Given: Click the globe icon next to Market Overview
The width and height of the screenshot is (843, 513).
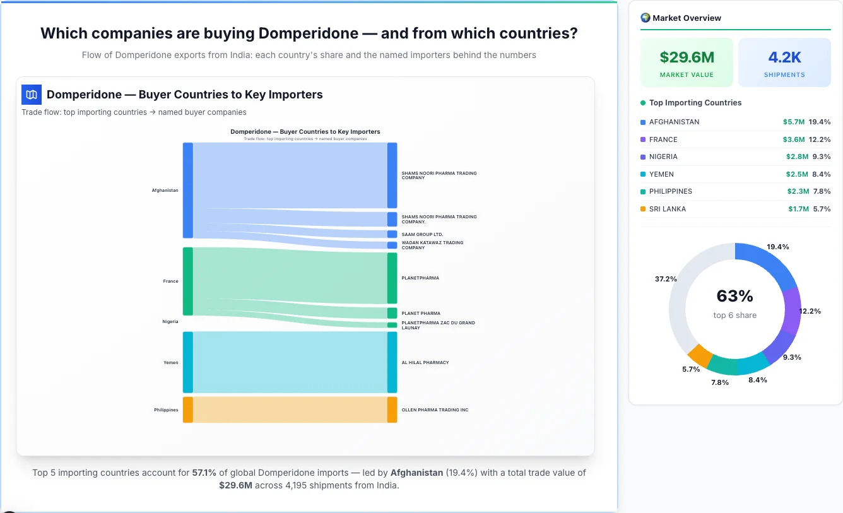Looking at the screenshot, I should (x=645, y=18).
